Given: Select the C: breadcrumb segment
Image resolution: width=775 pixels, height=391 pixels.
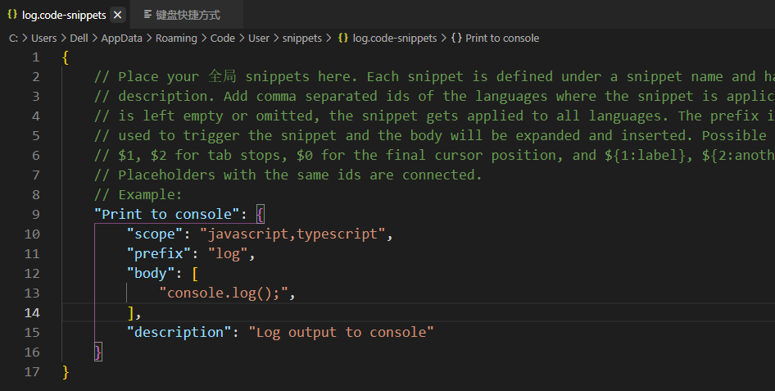Looking at the screenshot, I should pyautogui.click(x=13, y=38).
